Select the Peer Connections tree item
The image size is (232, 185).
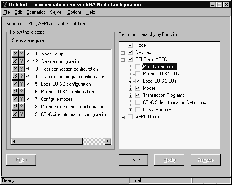pos(160,67)
